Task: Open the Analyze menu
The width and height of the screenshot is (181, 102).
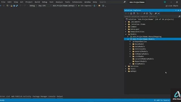Action: coord(59,2)
